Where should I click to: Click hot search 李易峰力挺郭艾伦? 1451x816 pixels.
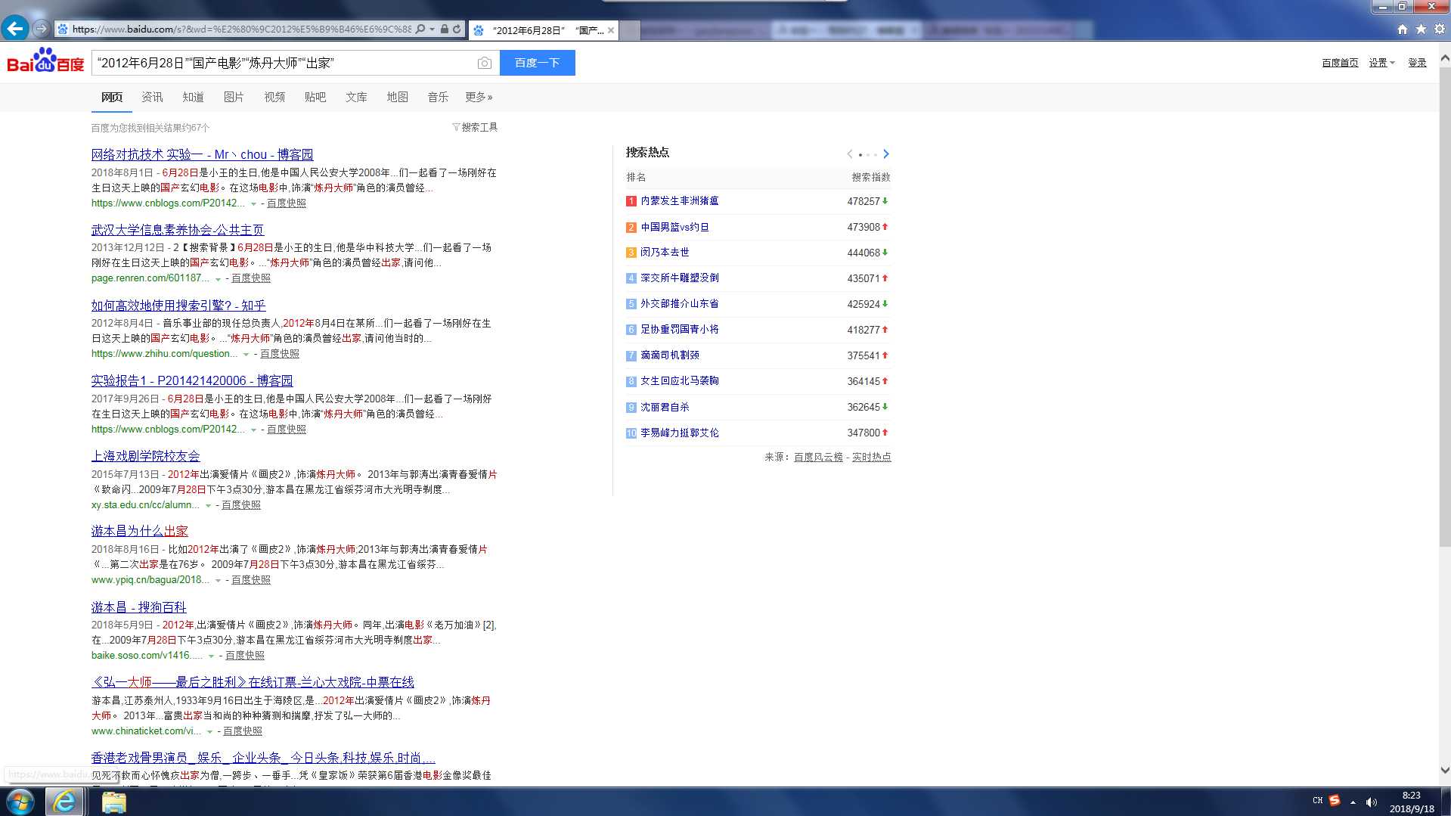point(680,433)
